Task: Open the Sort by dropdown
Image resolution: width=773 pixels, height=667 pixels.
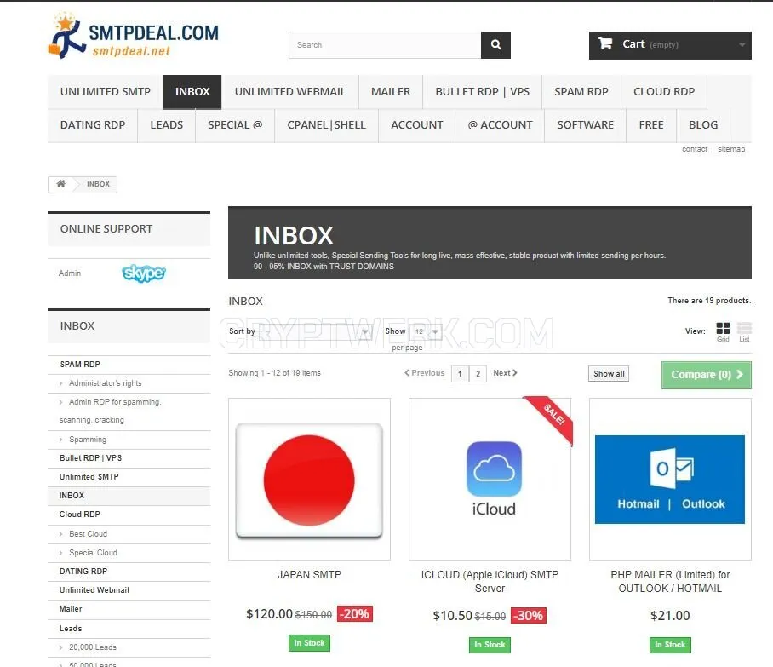Action: point(314,331)
